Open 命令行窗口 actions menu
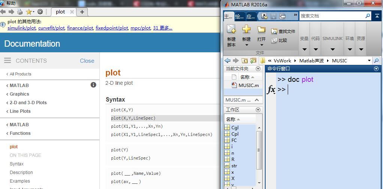This screenshot has height=189, width=383. pos(376,69)
